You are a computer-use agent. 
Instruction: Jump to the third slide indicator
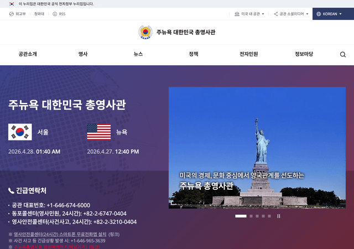257,216
